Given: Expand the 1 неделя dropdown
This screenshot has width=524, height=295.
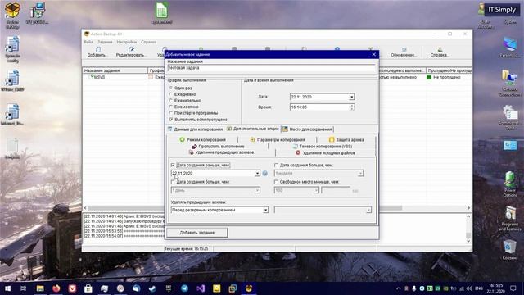Looking at the screenshot, I should (360, 173).
